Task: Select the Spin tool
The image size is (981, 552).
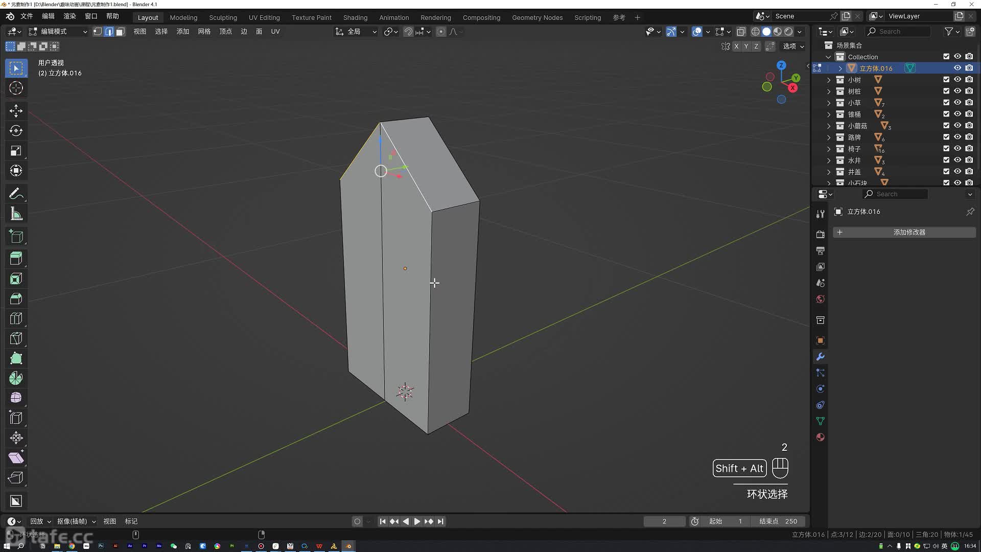Action: coord(16,378)
